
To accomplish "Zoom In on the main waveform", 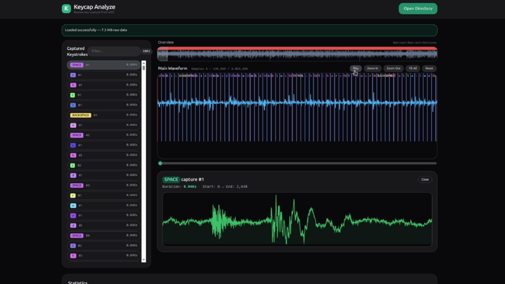I will (373, 68).
